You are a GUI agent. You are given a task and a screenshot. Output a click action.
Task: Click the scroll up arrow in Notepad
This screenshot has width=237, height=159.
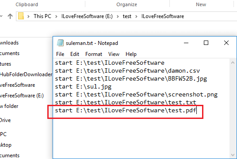(x=233, y=63)
